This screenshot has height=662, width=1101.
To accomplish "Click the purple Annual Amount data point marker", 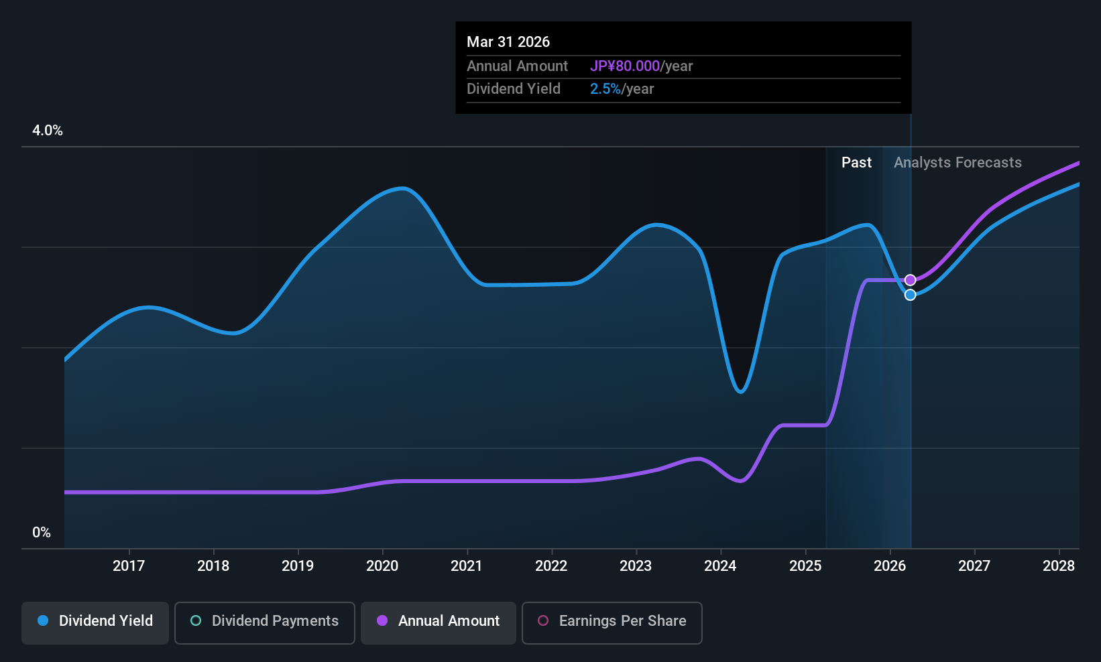I will 910,280.
